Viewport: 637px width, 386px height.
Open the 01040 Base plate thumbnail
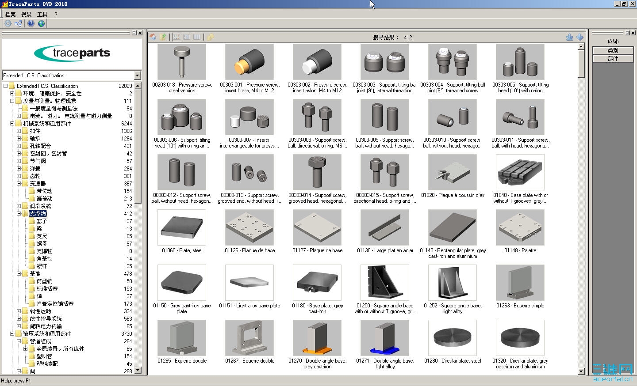520,172
